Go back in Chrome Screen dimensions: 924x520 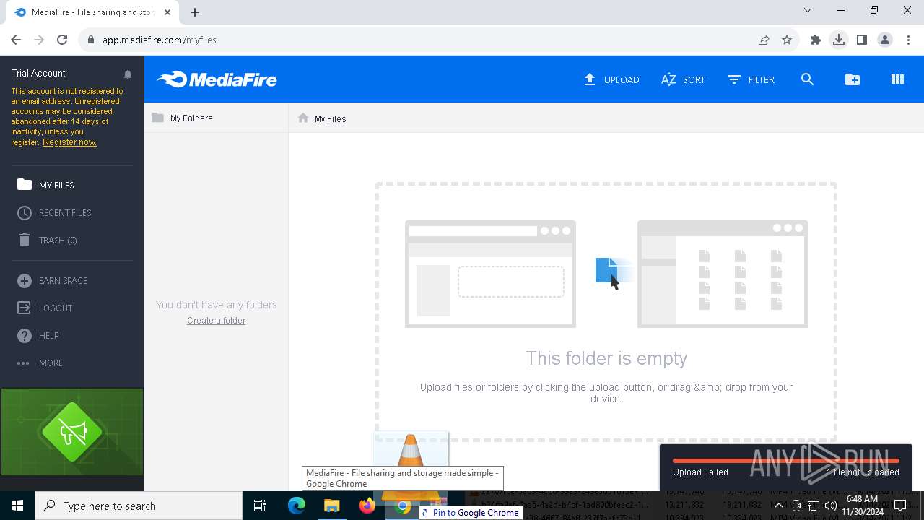point(16,40)
